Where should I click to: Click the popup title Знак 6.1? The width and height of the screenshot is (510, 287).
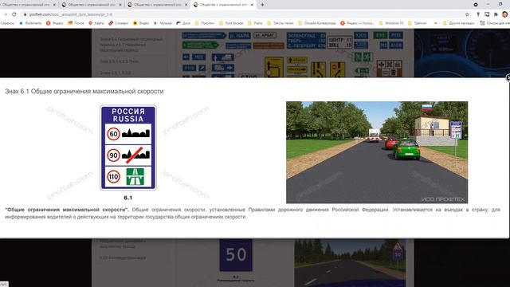[x=84, y=92]
